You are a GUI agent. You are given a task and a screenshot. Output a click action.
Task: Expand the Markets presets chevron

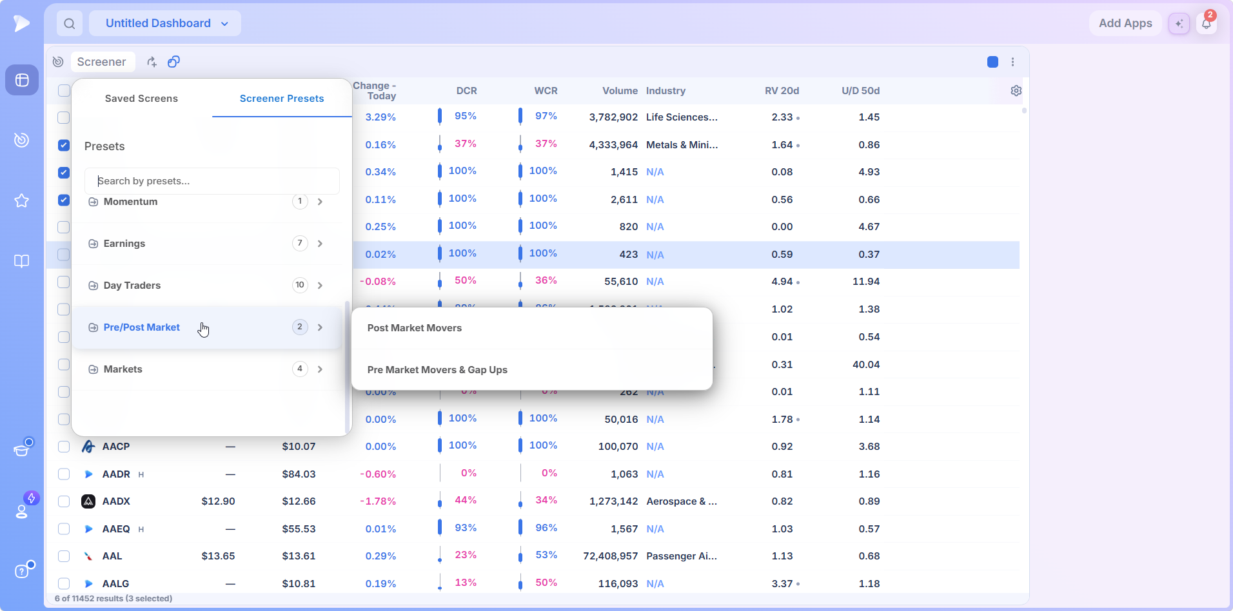coord(320,369)
